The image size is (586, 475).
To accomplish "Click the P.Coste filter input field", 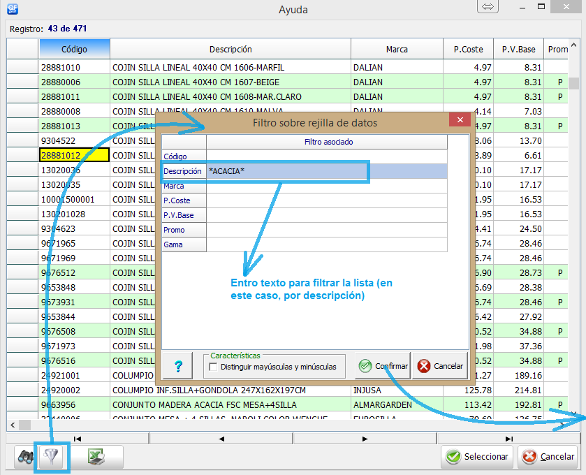I will (327, 200).
